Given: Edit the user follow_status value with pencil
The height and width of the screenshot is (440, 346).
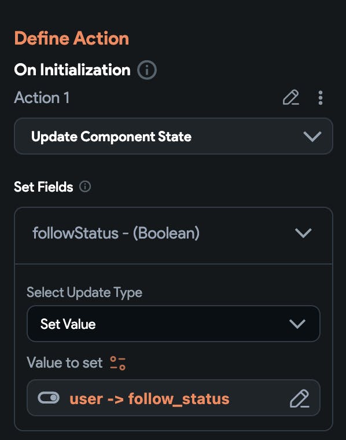Looking at the screenshot, I should coord(300,398).
